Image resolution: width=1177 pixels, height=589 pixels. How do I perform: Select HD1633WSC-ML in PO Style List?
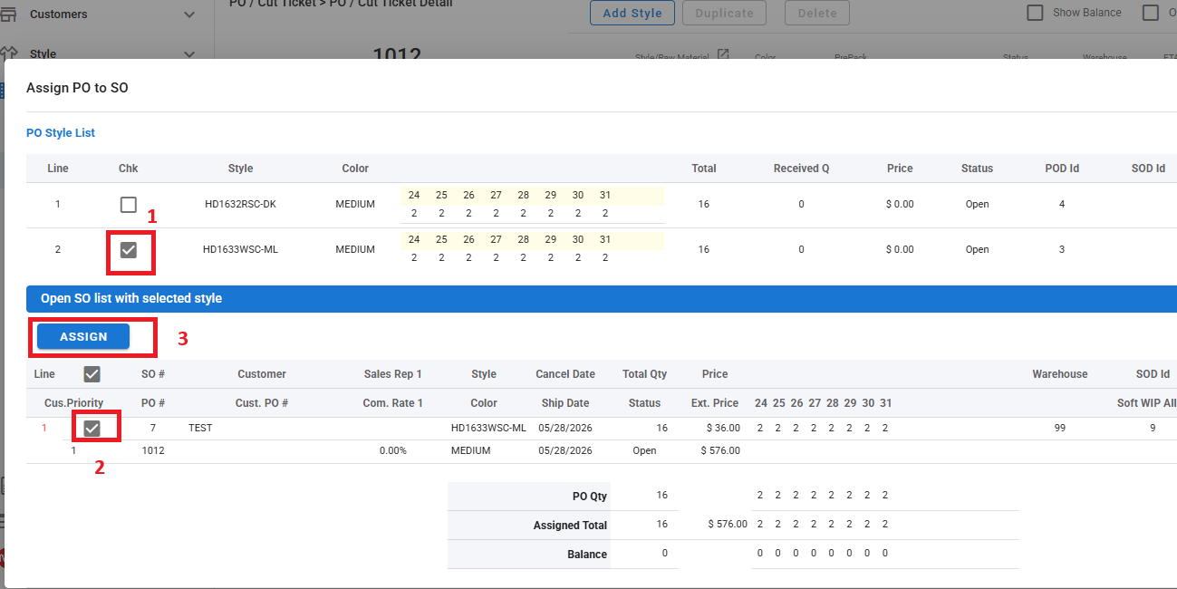(x=240, y=250)
